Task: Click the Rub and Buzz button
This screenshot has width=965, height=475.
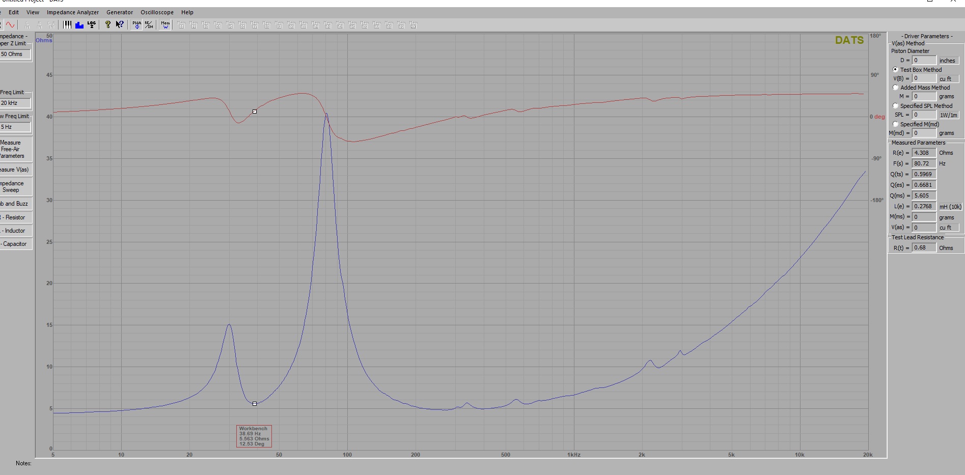Action: 15,204
